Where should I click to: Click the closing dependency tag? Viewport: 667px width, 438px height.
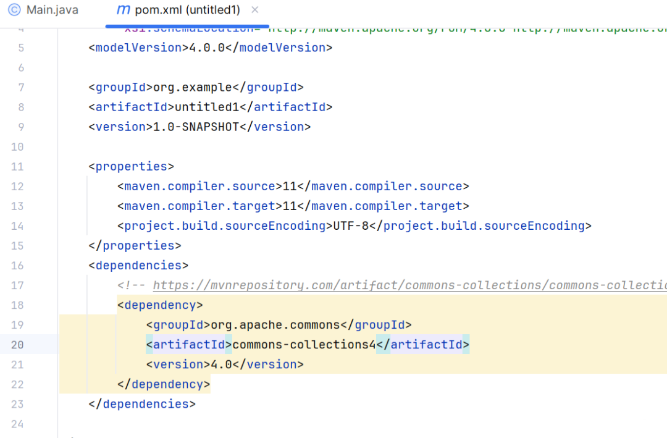164,384
